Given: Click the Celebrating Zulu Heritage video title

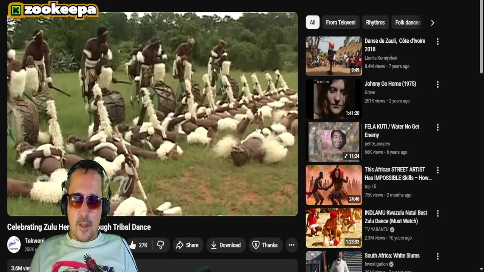Looking at the screenshot, I should (79, 227).
